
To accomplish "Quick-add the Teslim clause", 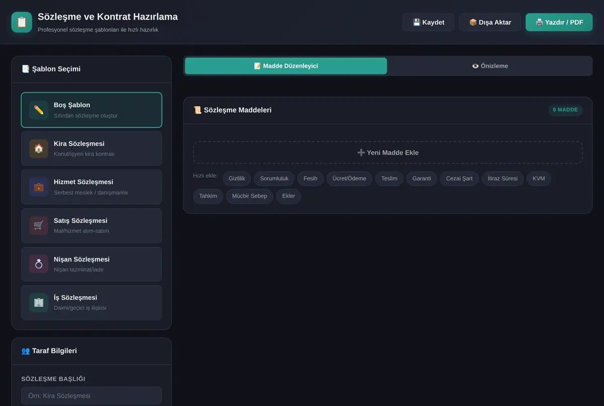I will coord(389,179).
